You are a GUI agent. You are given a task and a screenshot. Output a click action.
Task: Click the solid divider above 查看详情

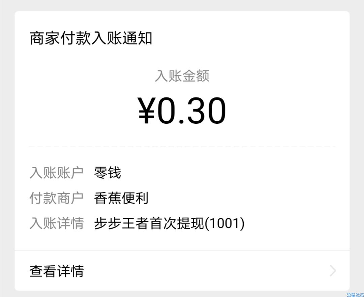pos(182,250)
